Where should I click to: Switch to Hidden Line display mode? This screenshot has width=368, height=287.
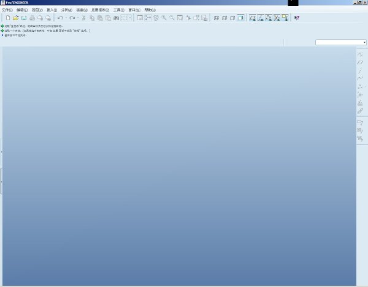click(224, 18)
